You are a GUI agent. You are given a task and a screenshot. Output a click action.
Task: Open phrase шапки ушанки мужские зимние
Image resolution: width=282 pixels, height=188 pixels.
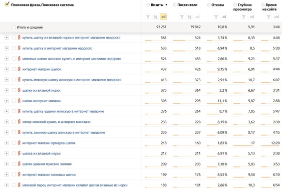[x=47, y=164]
